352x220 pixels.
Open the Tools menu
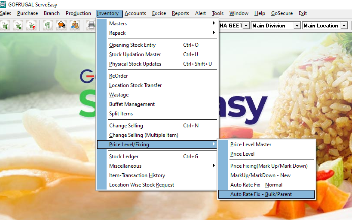pos(217,13)
